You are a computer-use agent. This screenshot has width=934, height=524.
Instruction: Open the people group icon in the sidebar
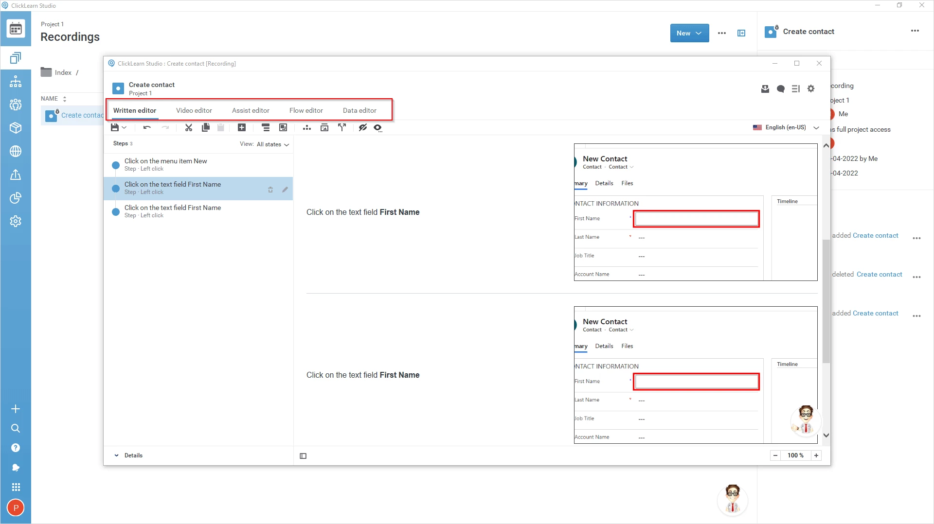tap(16, 105)
